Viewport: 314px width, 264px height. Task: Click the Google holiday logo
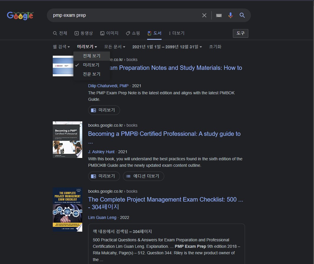[x=20, y=16]
